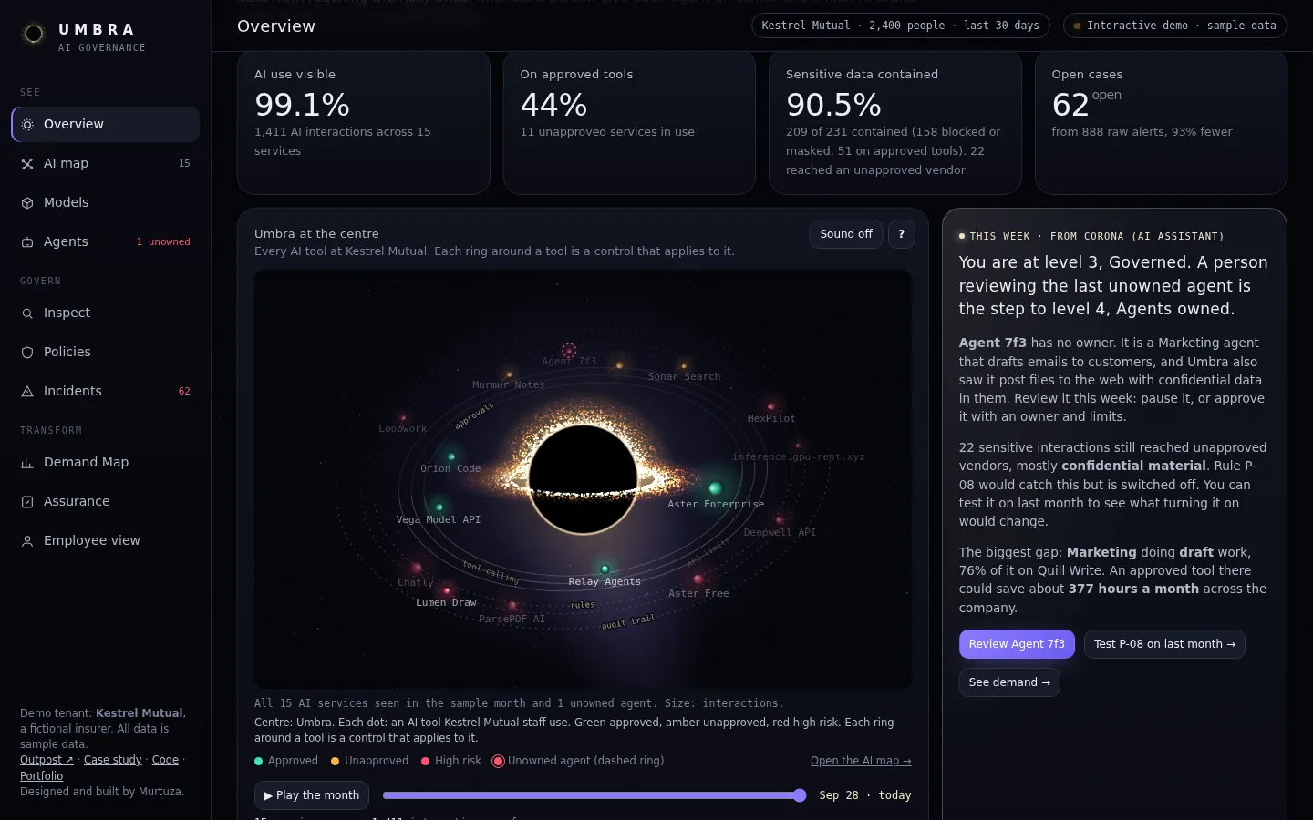
Task: Click the Aster Enterprise green dot
Action: 716,488
